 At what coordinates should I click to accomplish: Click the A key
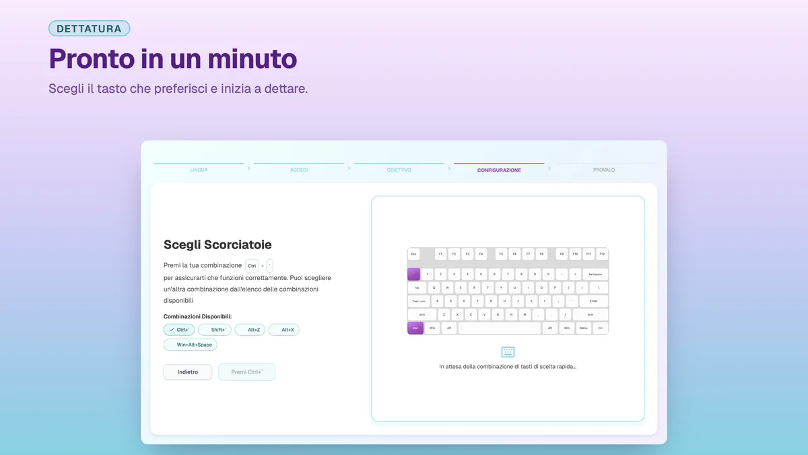coord(437,301)
